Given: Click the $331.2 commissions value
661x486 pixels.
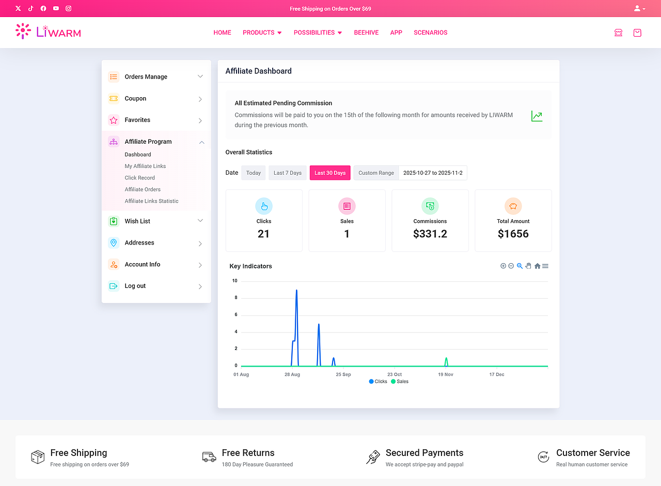Looking at the screenshot, I should [430, 234].
